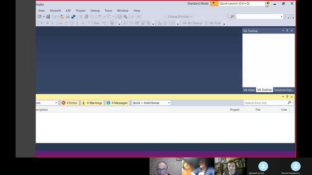Select the rightmost participant avatar tile
The image size is (312, 175).
[295, 166]
